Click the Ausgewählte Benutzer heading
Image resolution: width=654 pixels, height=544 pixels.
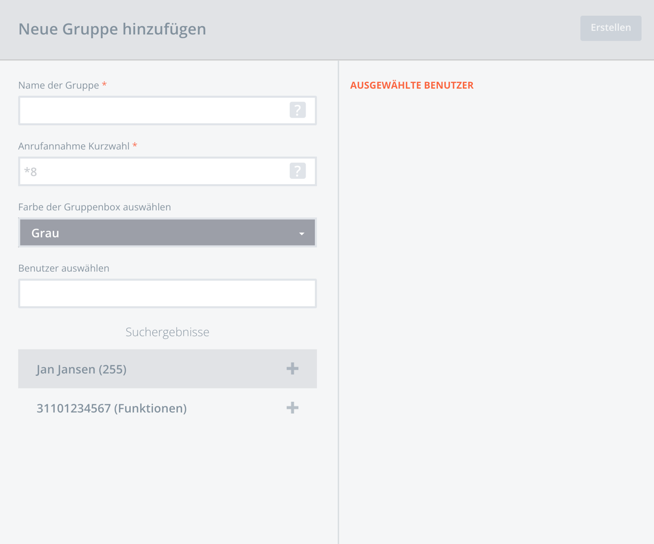point(412,85)
